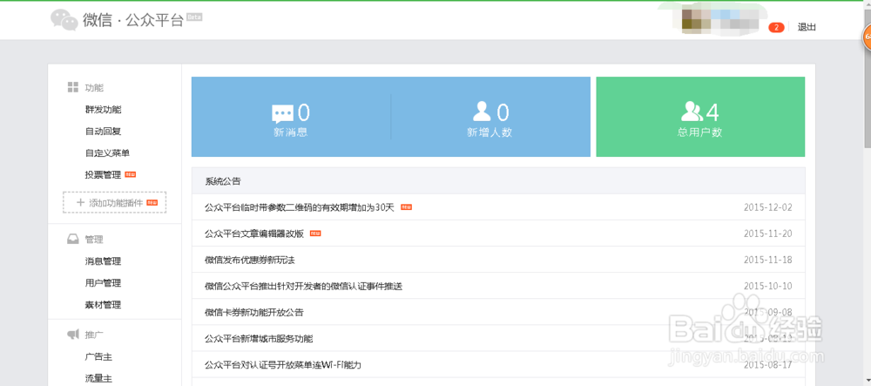This screenshot has height=386, width=871.
Task: Open 自定义菜单 in the sidebar
Action: coord(108,152)
